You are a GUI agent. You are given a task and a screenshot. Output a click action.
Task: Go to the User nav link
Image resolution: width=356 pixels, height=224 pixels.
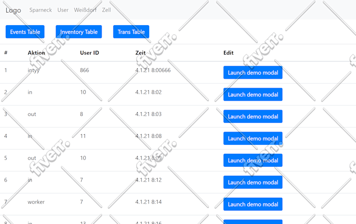tap(63, 10)
